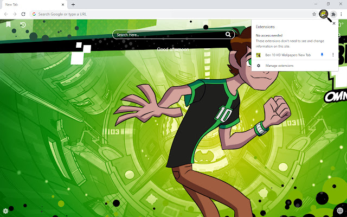Open more actions for Ben 10 HD Wallpapers
347x217 pixels.
coord(333,55)
